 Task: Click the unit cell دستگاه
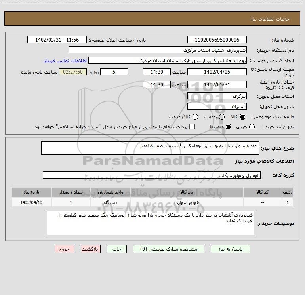pyautogui.click(x=111, y=202)
